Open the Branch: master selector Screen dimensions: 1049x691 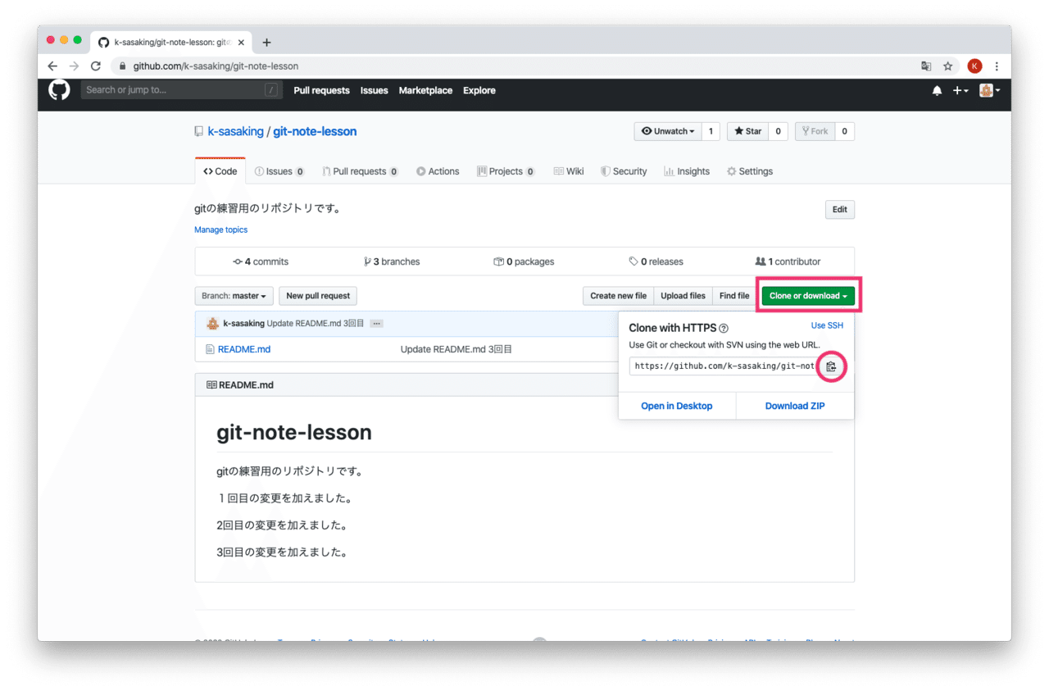point(234,296)
